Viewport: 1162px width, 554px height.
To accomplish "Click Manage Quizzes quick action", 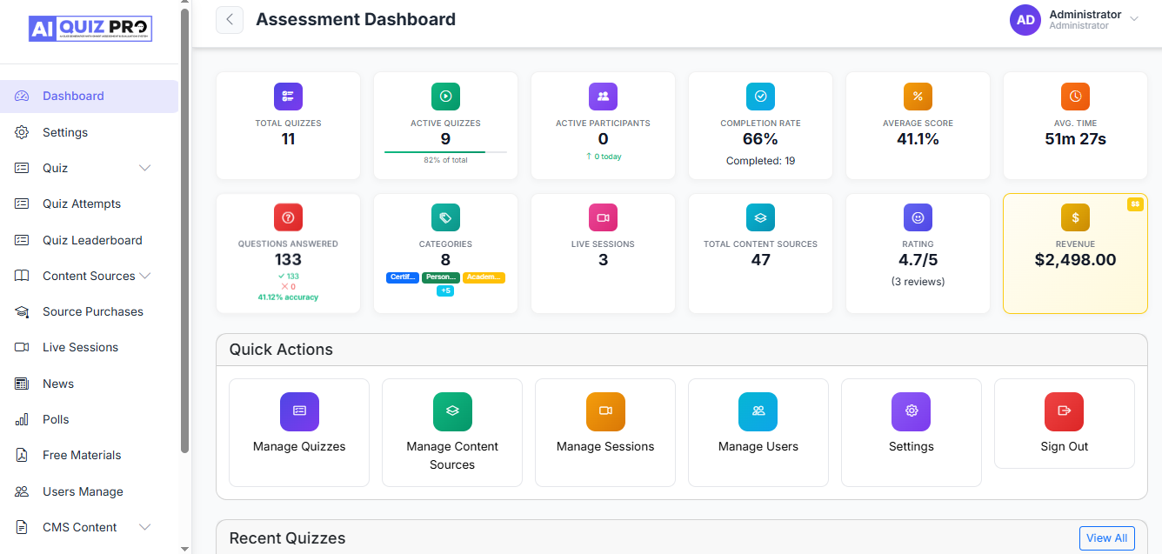I will click(x=299, y=432).
